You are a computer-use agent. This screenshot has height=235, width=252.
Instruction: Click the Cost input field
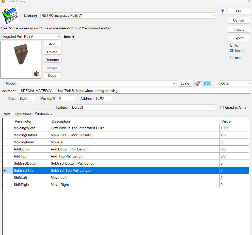coord(27,98)
